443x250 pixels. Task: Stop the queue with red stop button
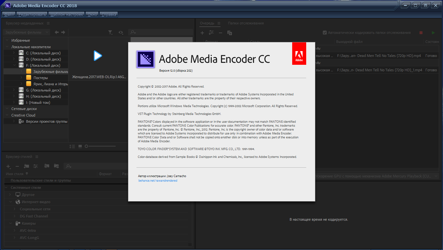(421, 33)
